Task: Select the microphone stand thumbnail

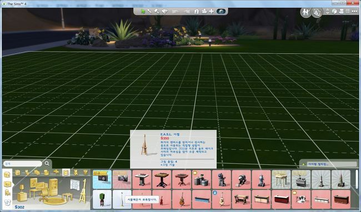Action: [122, 199]
